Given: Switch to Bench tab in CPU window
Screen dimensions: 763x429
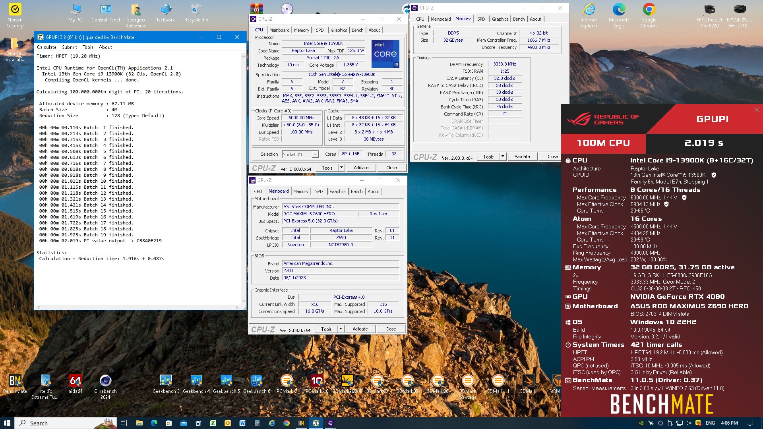Looking at the screenshot, I should pos(357,30).
